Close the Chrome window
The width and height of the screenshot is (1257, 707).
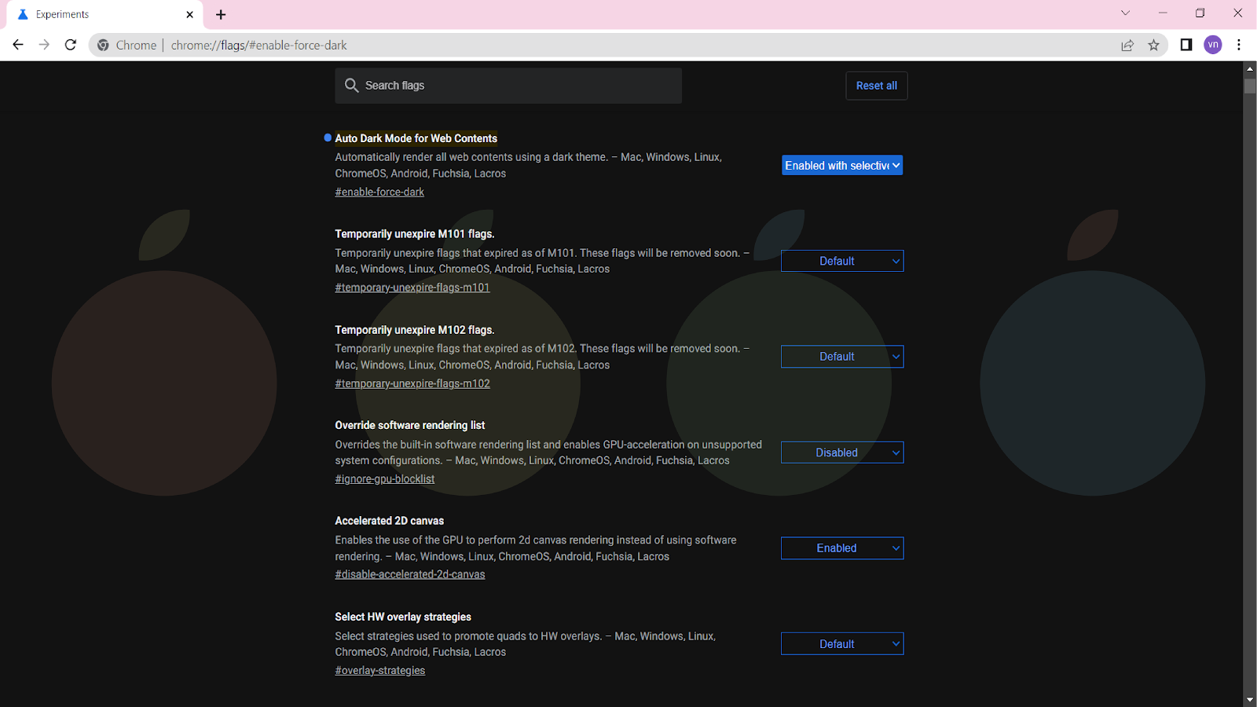(x=1237, y=13)
